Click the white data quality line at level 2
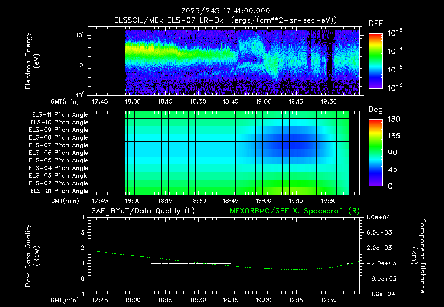The width and height of the screenshot is (444, 307). point(128,248)
